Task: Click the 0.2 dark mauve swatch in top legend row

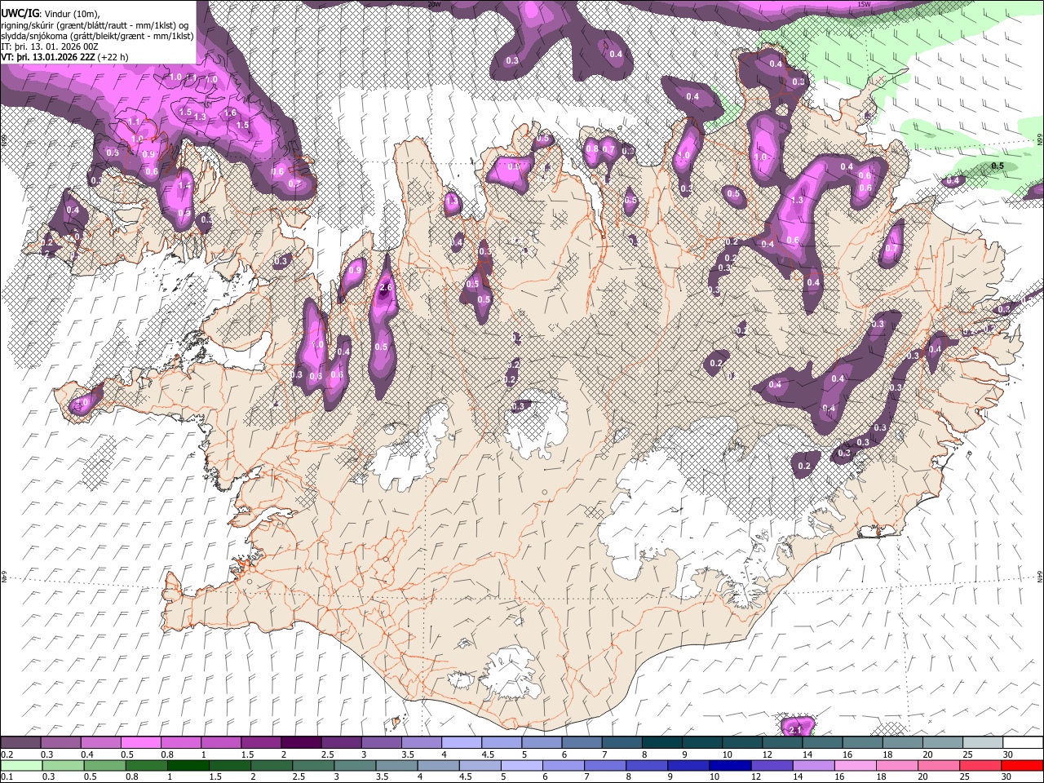Action: point(20,743)
